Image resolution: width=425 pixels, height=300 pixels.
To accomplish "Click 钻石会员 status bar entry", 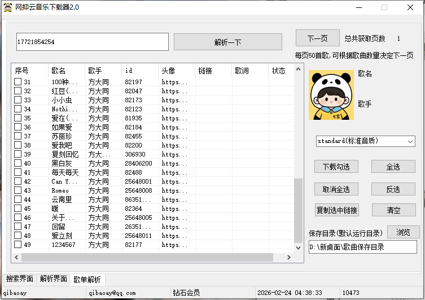I will [x=186, y=293].
